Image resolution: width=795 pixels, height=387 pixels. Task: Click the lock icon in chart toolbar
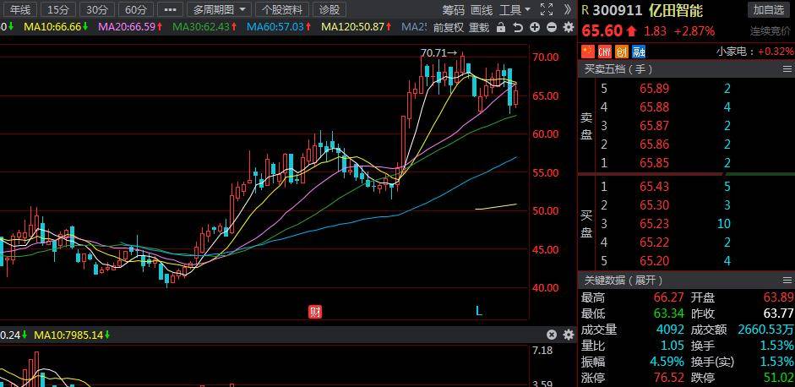coord(501,27)
